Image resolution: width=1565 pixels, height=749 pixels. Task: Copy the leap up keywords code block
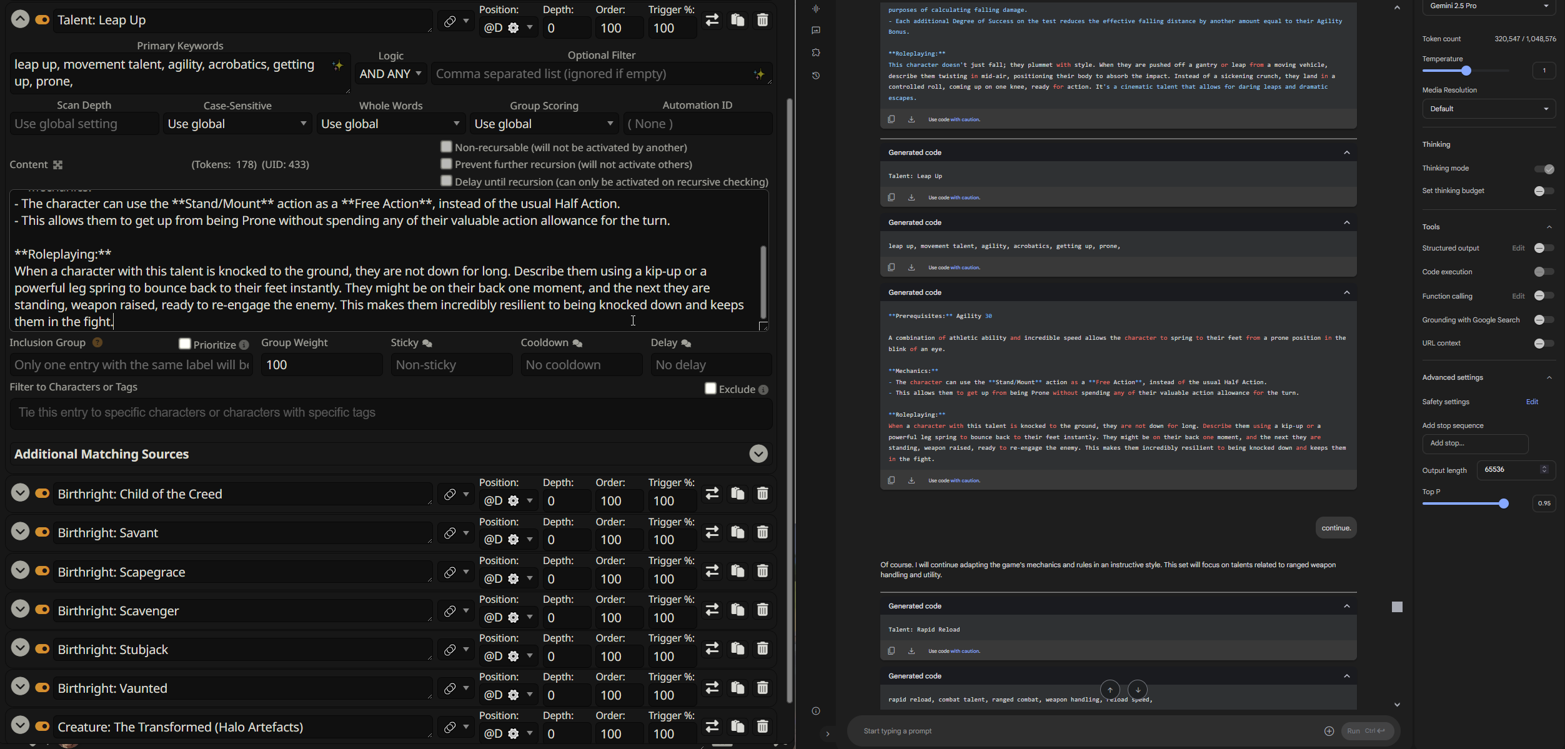point(892,267)
